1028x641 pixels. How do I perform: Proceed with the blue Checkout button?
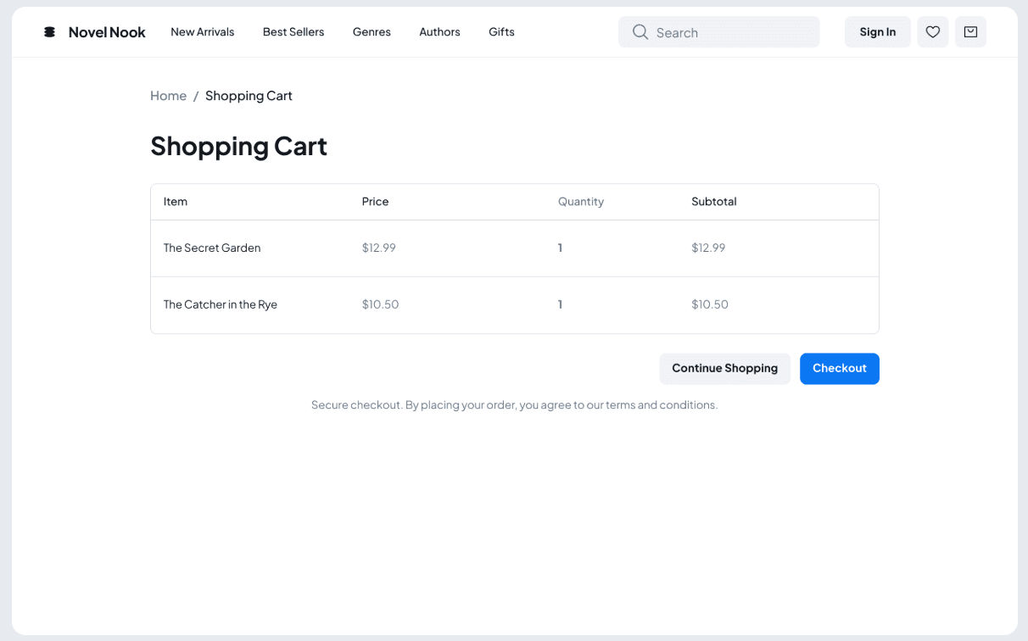(x=839, y=369)
